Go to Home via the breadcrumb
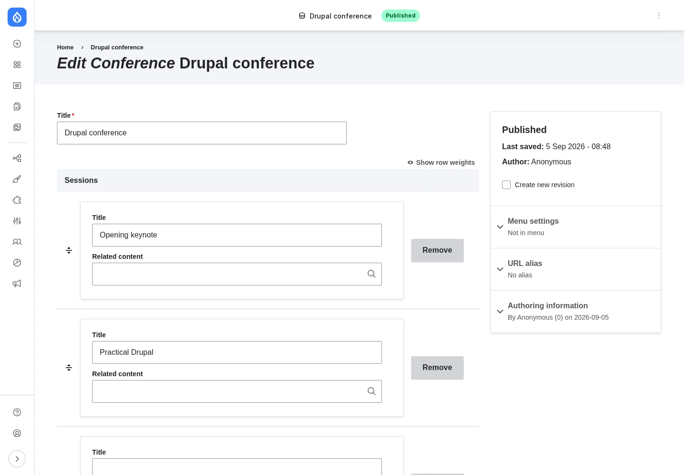The width and height of the screenshot is (684, 475). [65, 47]
